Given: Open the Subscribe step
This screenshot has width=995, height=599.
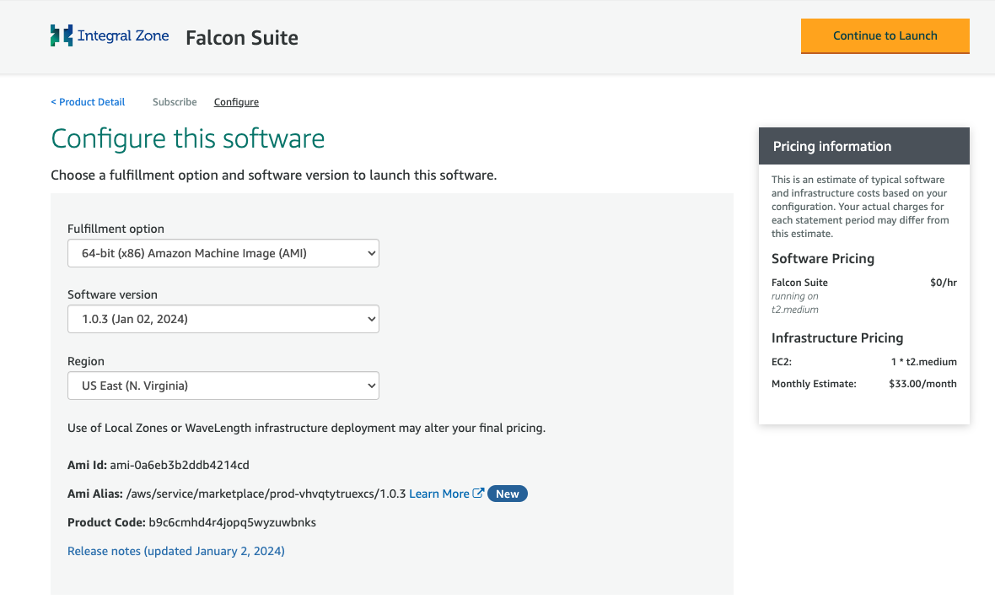Looking at the screenshot, I should 175,101.
